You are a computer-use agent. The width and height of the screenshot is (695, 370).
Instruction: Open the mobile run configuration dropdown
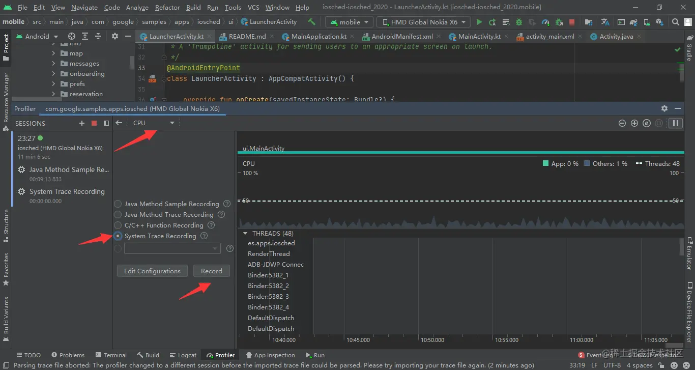point(349,22)
